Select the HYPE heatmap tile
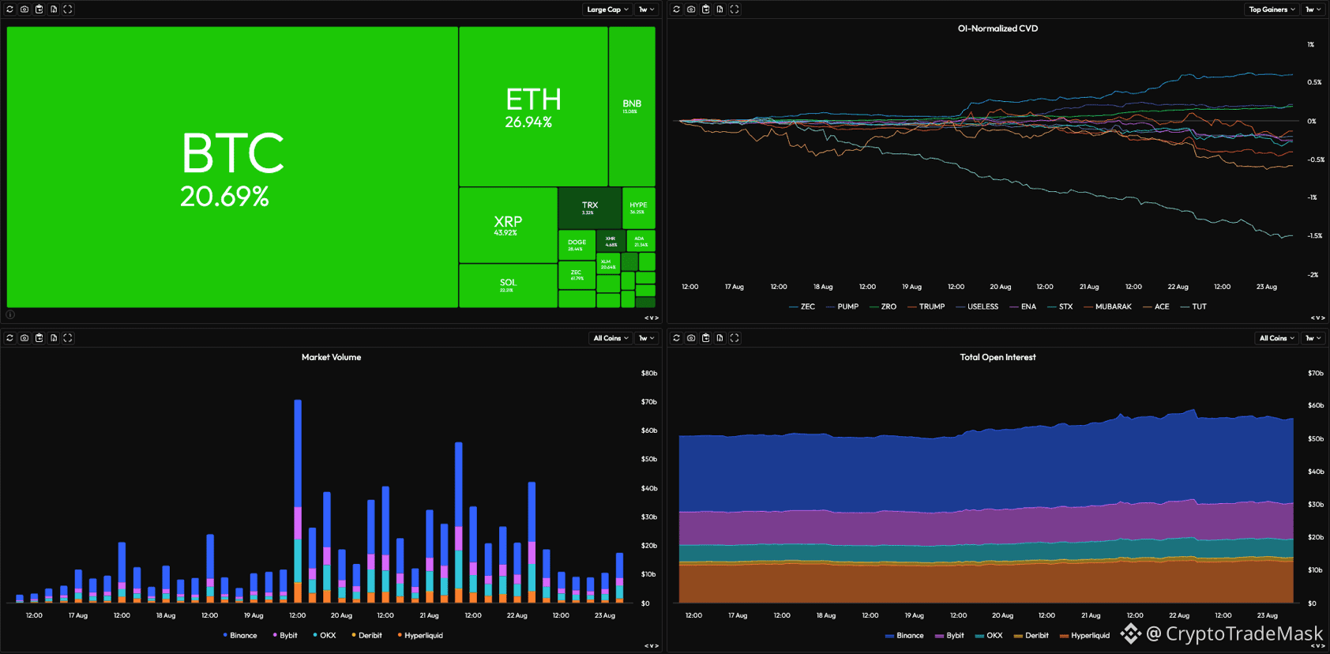This screenshot has width=1330, height=654. click(x=638, y=209)
